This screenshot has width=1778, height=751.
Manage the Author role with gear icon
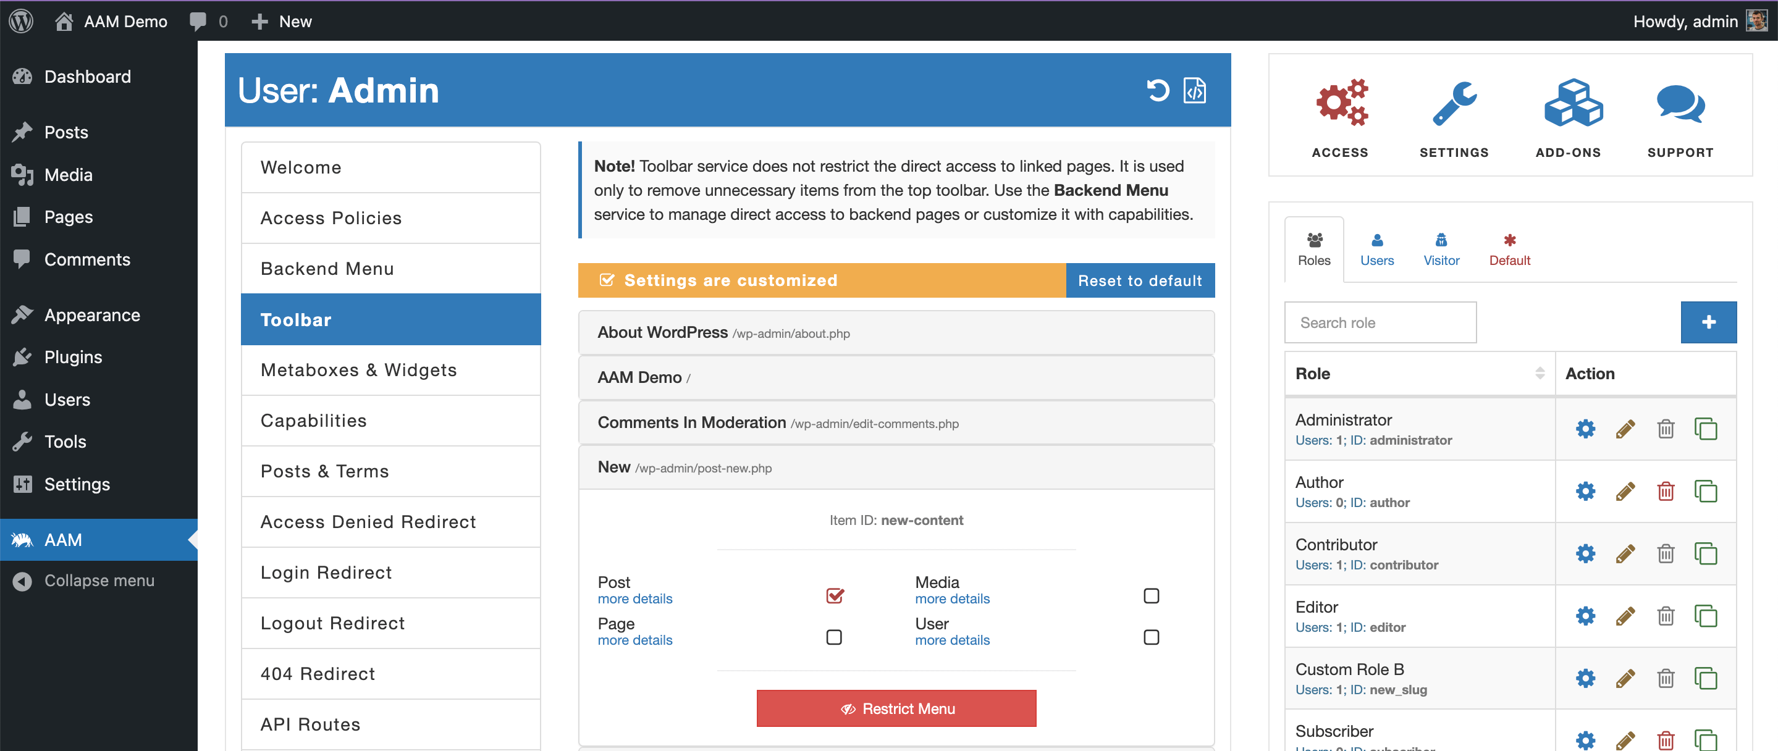click(1585, 492)
